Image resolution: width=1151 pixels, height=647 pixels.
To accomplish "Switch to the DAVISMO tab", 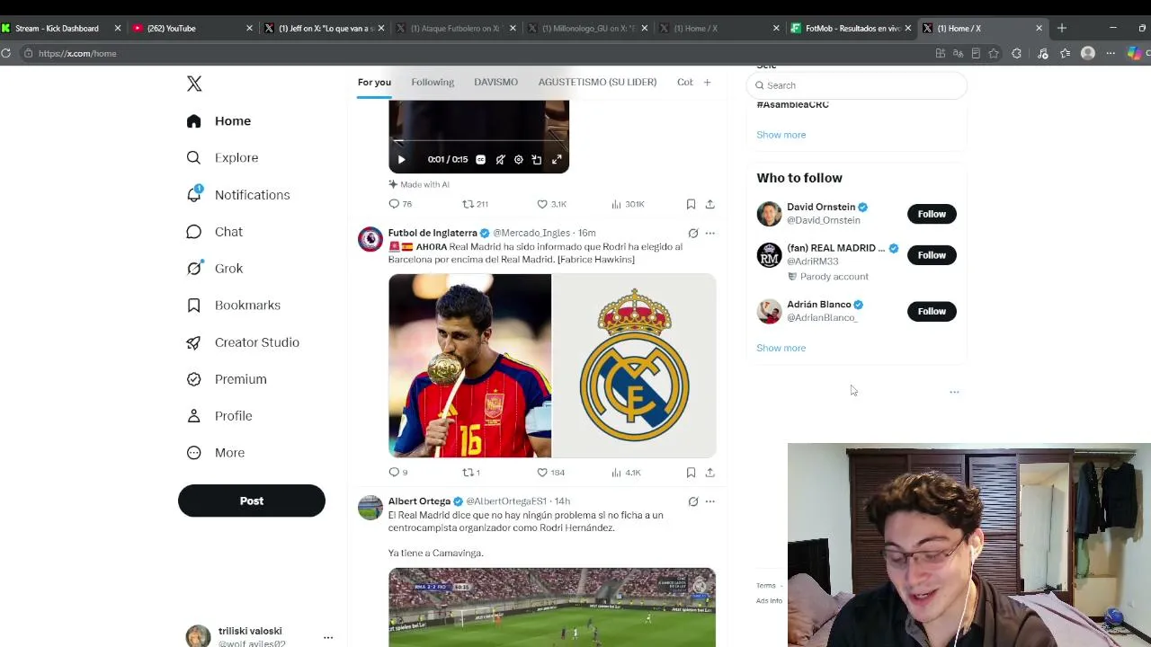I will coord(495,83).
